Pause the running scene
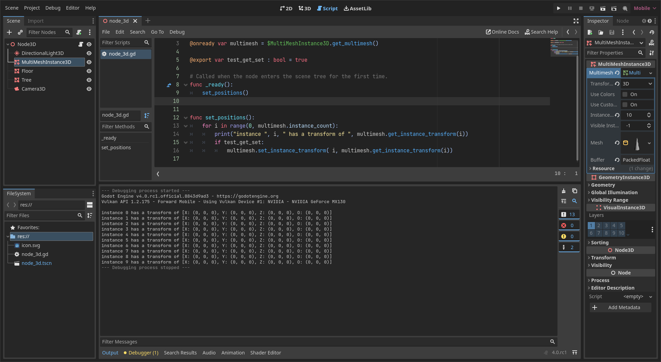The image size is (661, 362). [570, 8]
